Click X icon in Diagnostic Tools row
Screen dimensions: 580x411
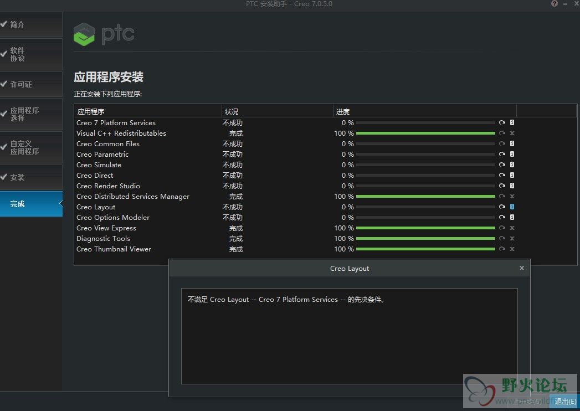click(512, 239)
